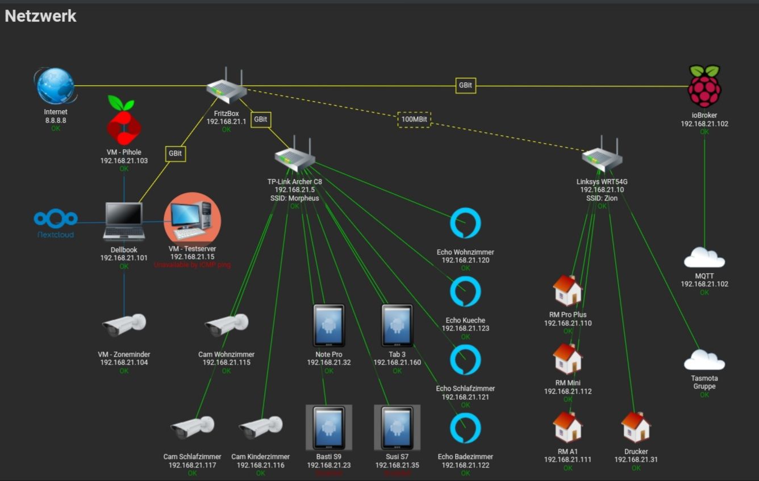This screenshot has height=481, width=759.
Task: Click the VM - Pihole icon
Action: click(x=124, y=120)
